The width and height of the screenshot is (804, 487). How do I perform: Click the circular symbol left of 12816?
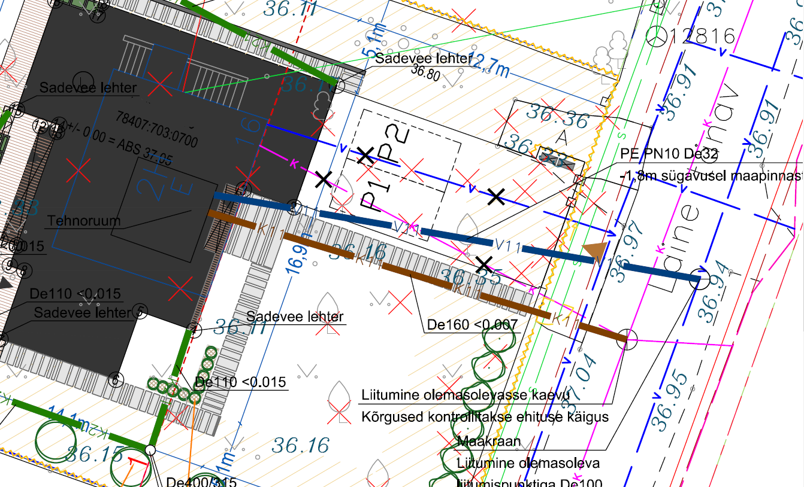point(658,36)
